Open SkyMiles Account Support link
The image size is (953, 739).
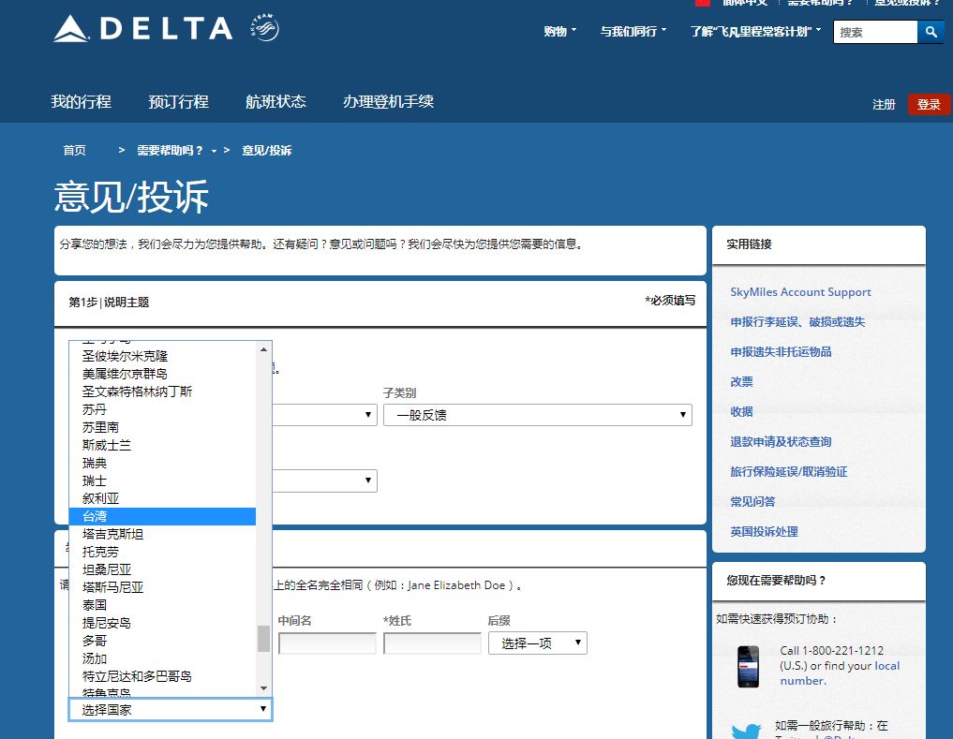800,291
